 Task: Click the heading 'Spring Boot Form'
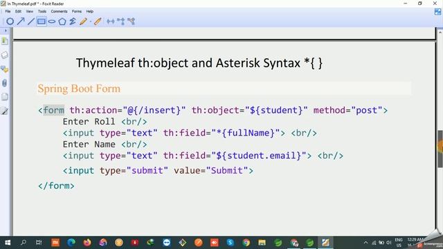[x=79, y=89]
